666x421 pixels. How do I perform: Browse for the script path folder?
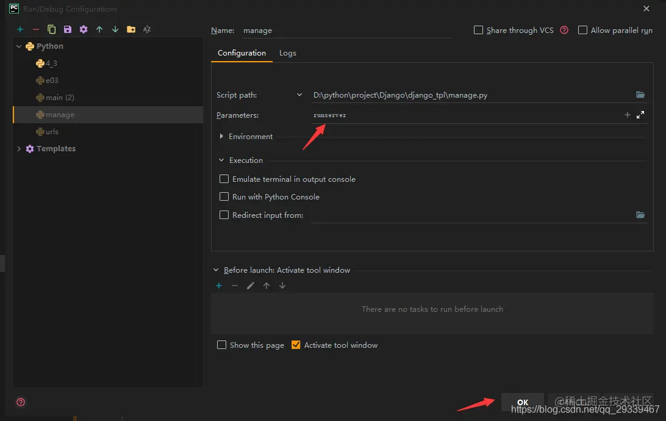pyautogui.click(x=640, y=95)
